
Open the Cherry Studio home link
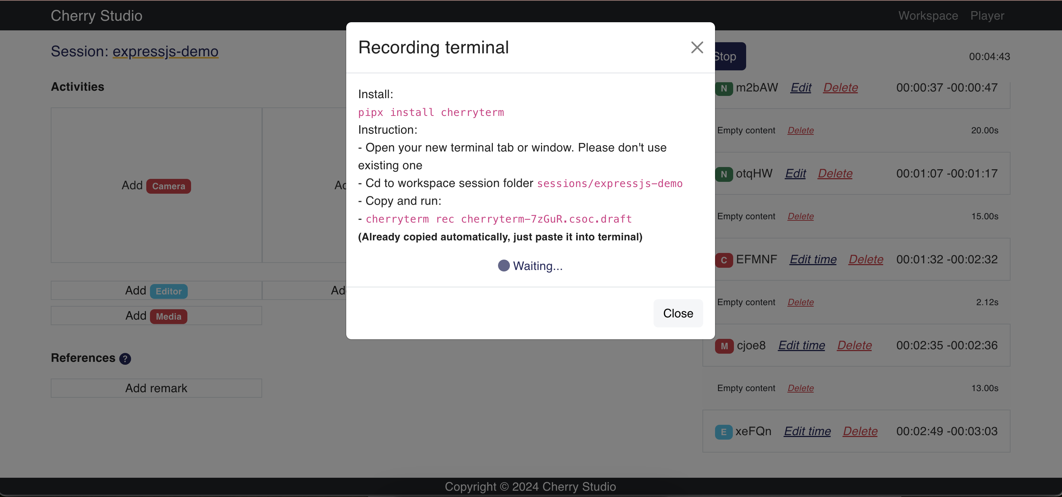click(x=97, y=16)
